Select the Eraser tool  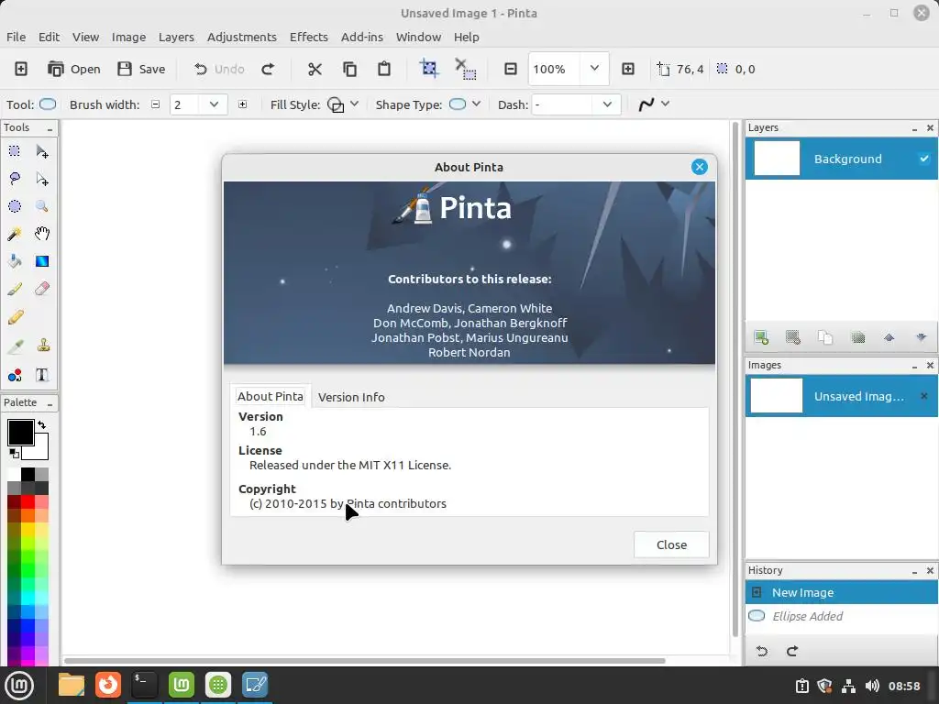[42, 289]
